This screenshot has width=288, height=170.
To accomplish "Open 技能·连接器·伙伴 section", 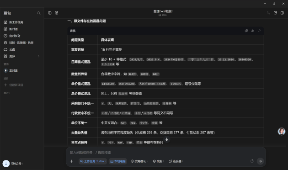I will [x=22, y=42].
